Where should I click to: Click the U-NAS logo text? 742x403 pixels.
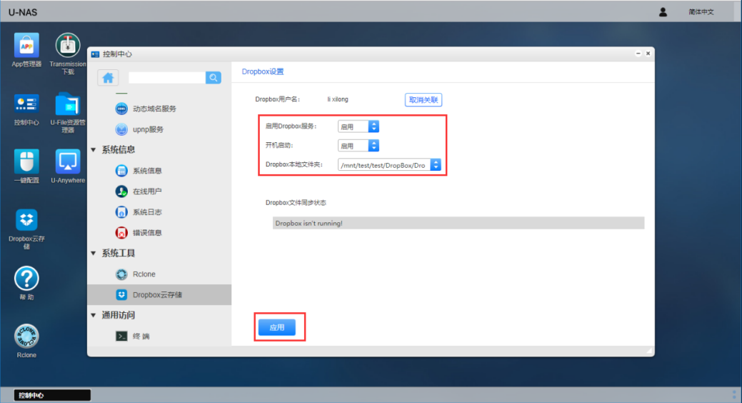click(x=23, y=12)
